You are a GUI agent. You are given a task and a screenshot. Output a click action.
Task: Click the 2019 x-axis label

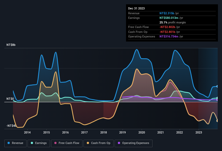(122, 132)
